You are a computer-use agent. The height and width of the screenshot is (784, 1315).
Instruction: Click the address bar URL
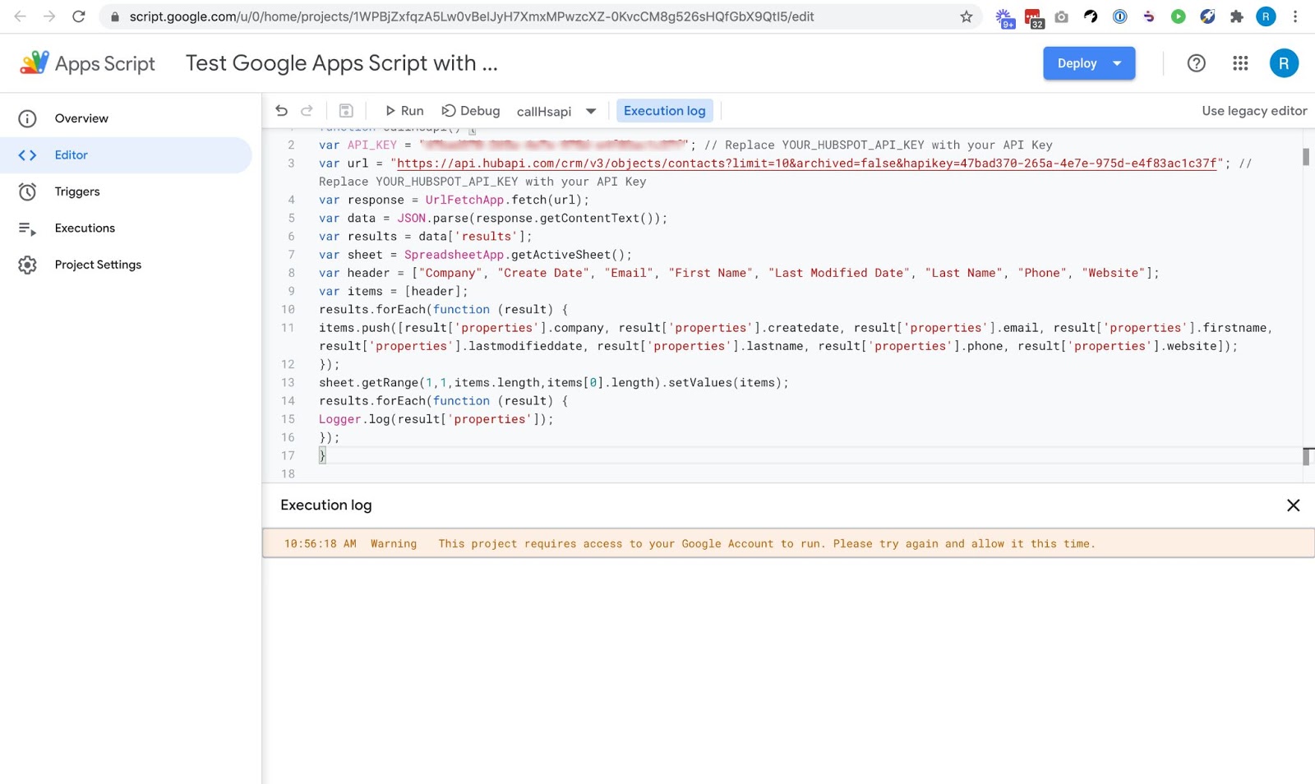click(x=472, y=16)
